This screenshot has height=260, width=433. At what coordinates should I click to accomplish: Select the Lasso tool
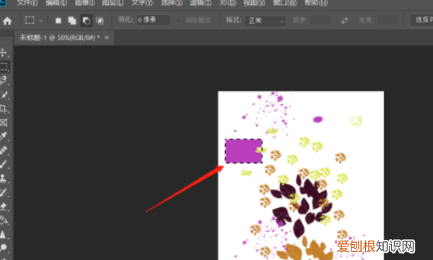click(4, 80)
